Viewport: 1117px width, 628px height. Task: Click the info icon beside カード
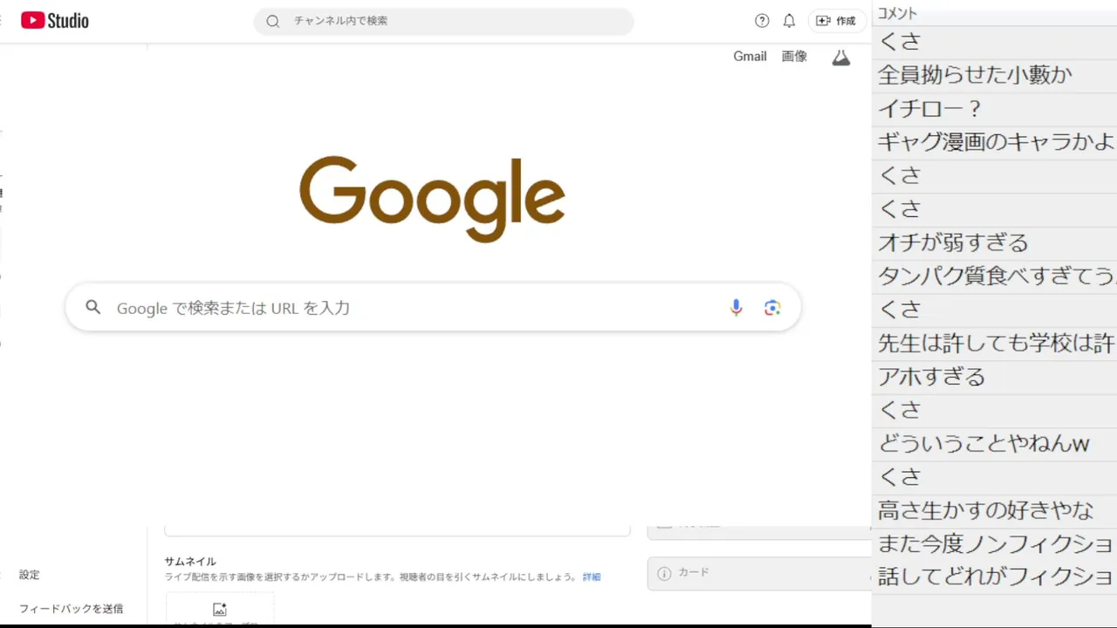click(x=664, y=573)
